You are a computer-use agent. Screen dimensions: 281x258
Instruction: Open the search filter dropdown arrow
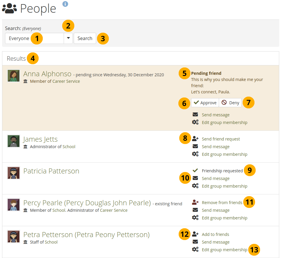pos(68,38)
